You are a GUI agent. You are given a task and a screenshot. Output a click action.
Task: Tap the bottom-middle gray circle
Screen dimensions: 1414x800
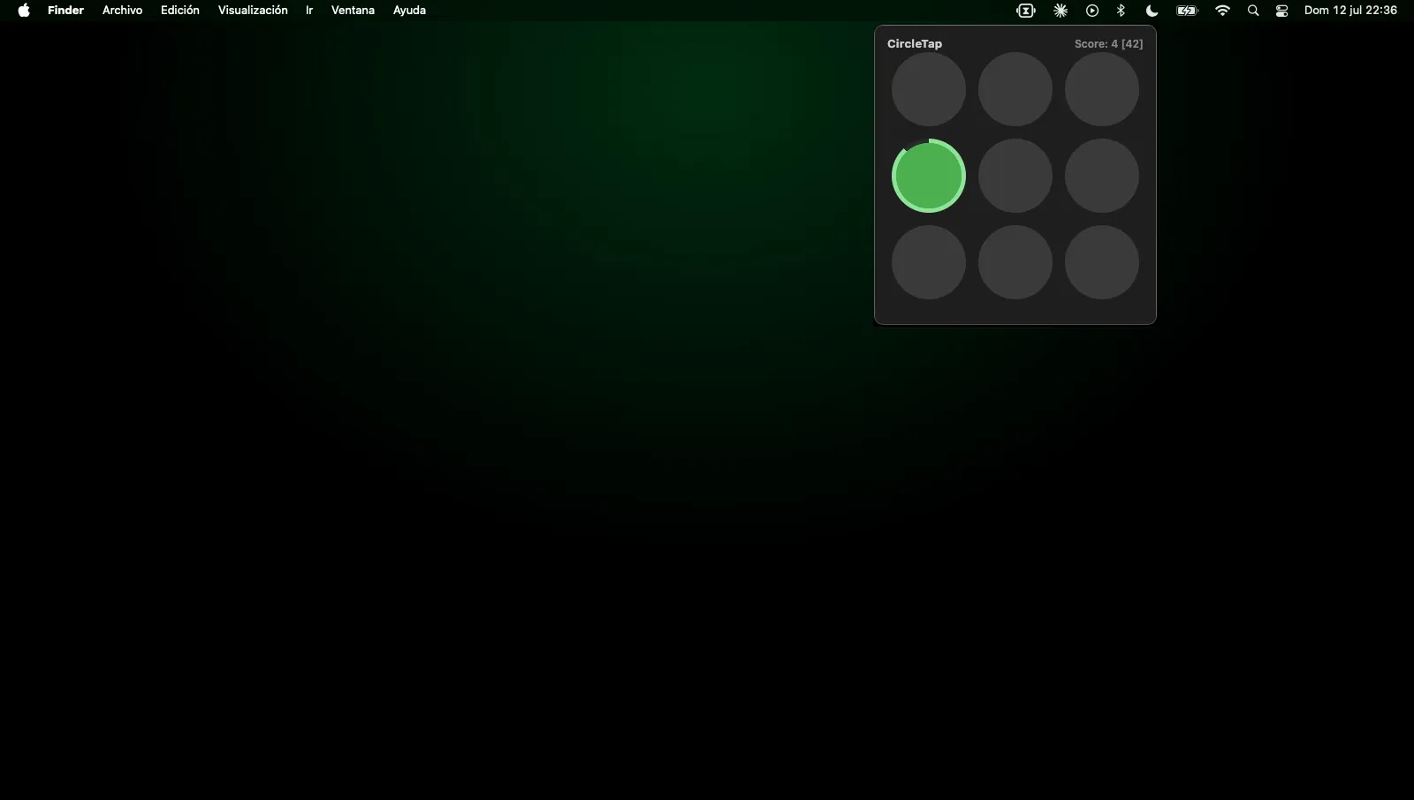pos(1015,262)
